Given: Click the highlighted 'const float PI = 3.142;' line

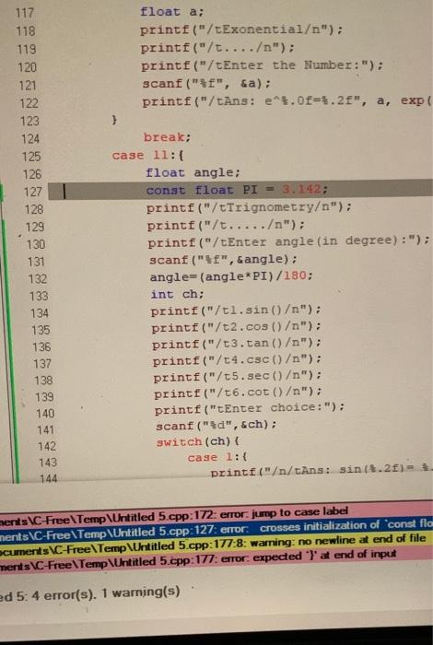Looking at the screenshot, I should (x=237, y=191).
